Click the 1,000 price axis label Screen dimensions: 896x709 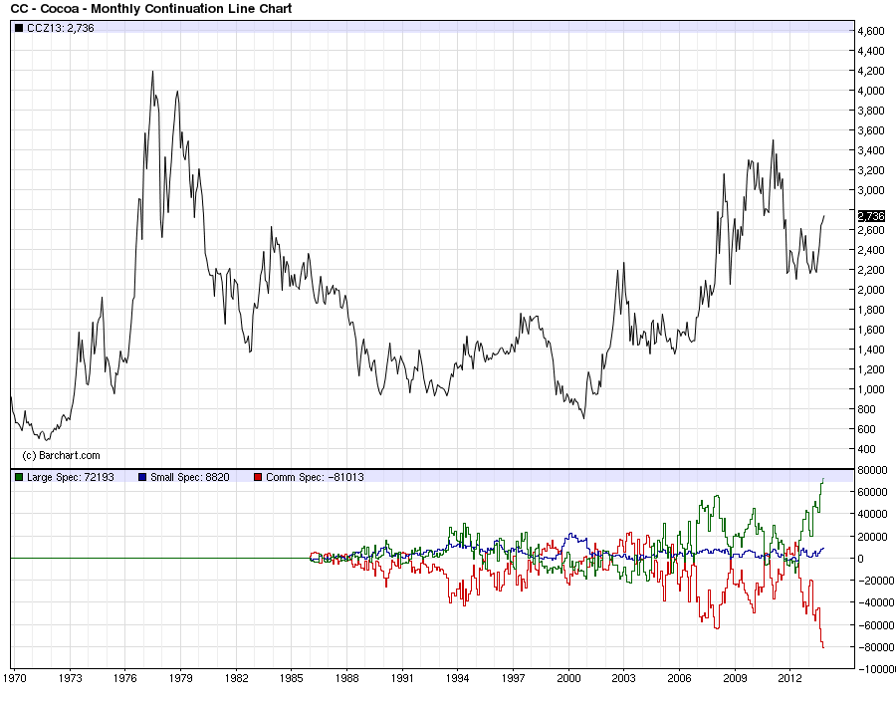tap(871, 389)
